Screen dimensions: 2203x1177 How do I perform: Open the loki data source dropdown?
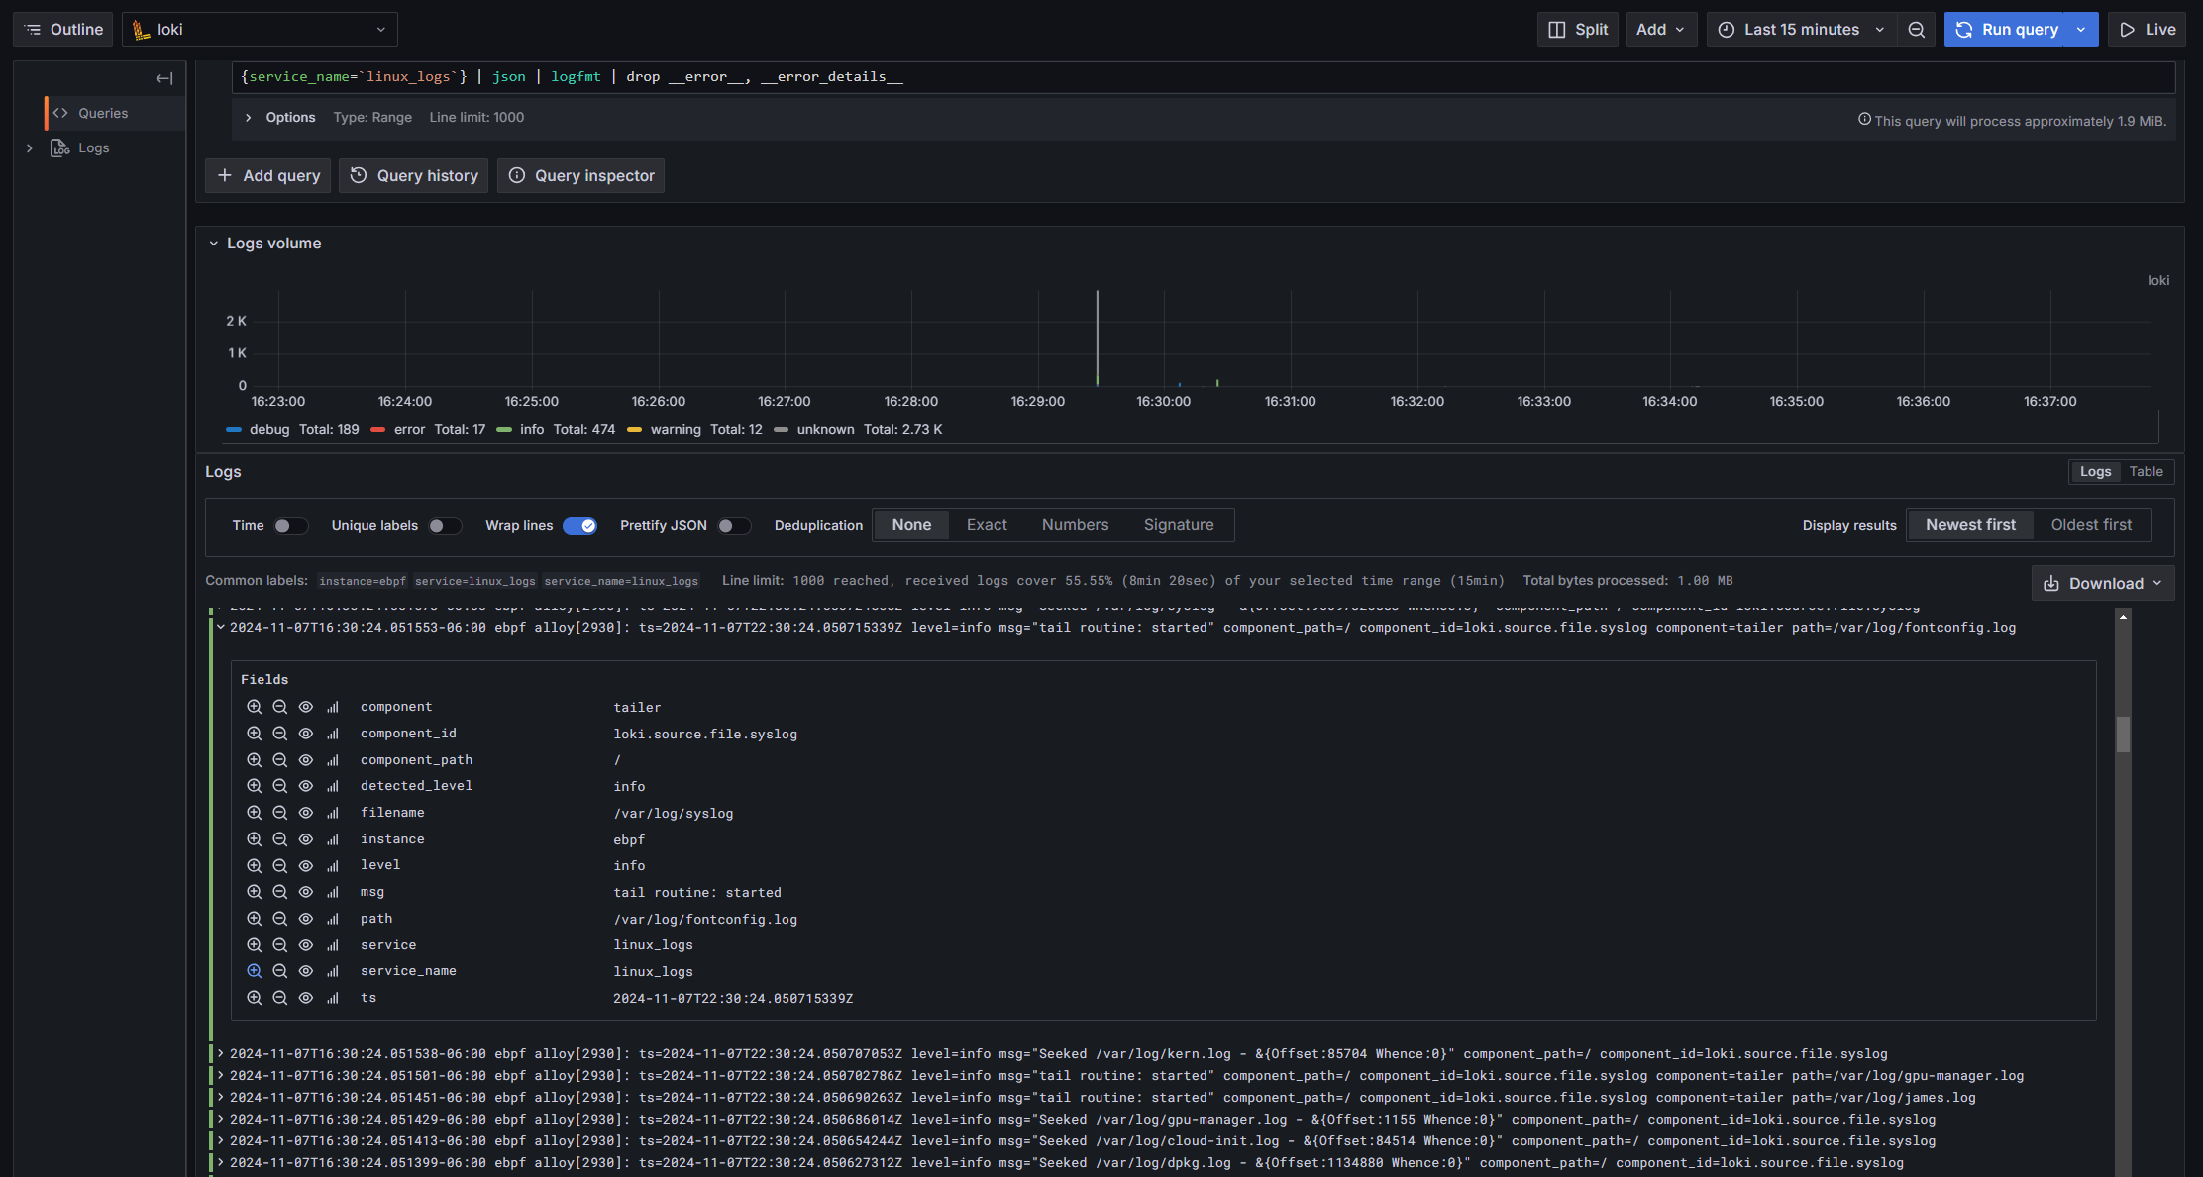[260, 30]
